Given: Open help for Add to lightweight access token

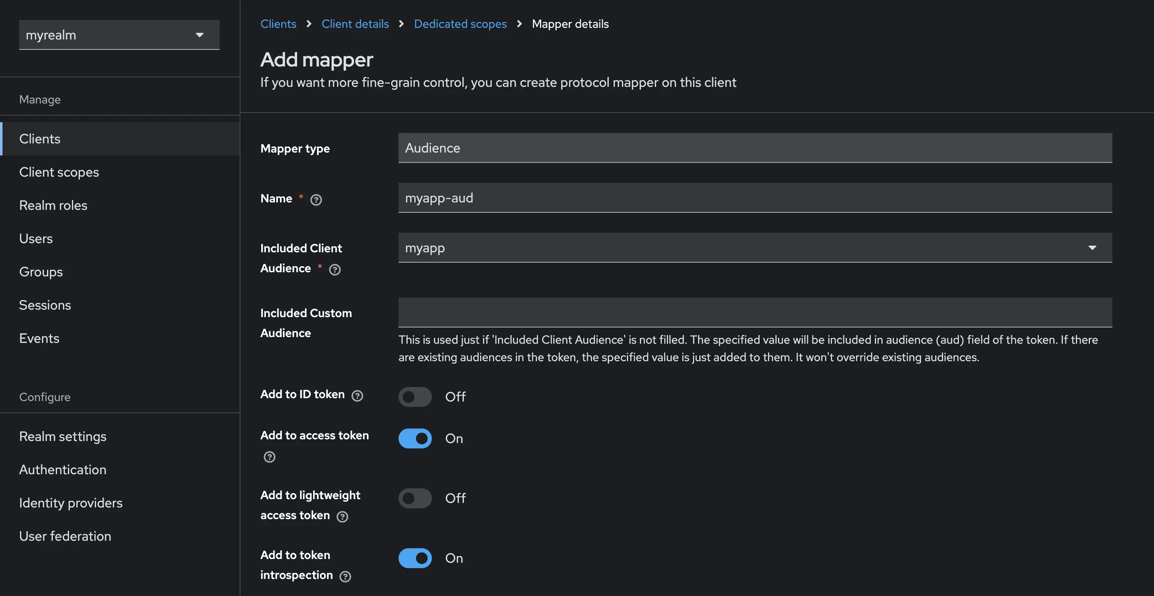Looking at the screenshot, I should pos(343,516).
